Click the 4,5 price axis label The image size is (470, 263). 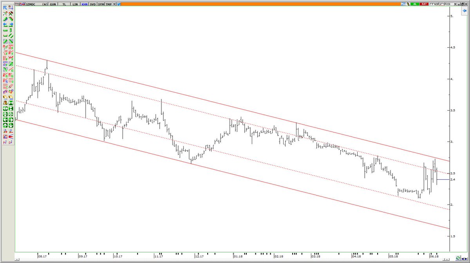[x=453, y=47]
